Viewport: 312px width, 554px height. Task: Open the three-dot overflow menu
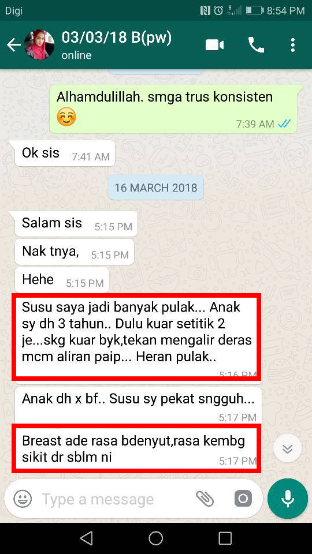292,45
